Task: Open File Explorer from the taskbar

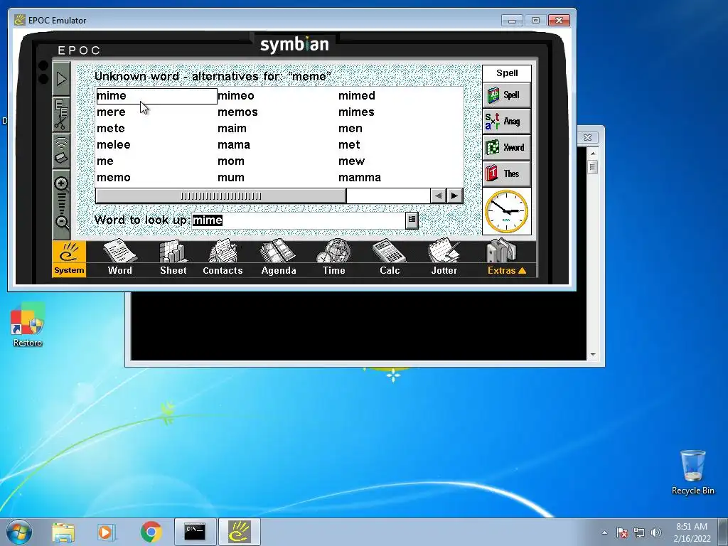Action: tap(63, 532)
